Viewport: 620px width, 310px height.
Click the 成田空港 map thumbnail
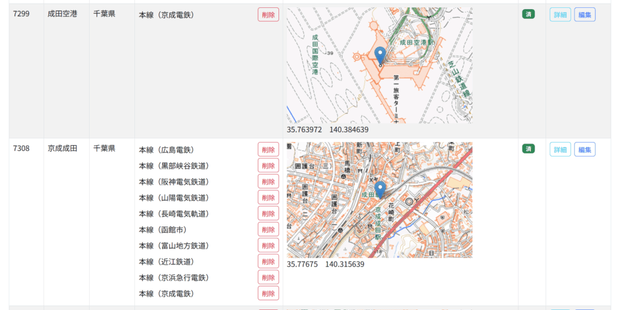click(380, 65)
